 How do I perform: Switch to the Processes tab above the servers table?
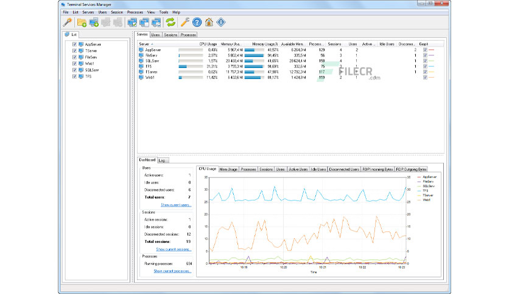[188, 35]
